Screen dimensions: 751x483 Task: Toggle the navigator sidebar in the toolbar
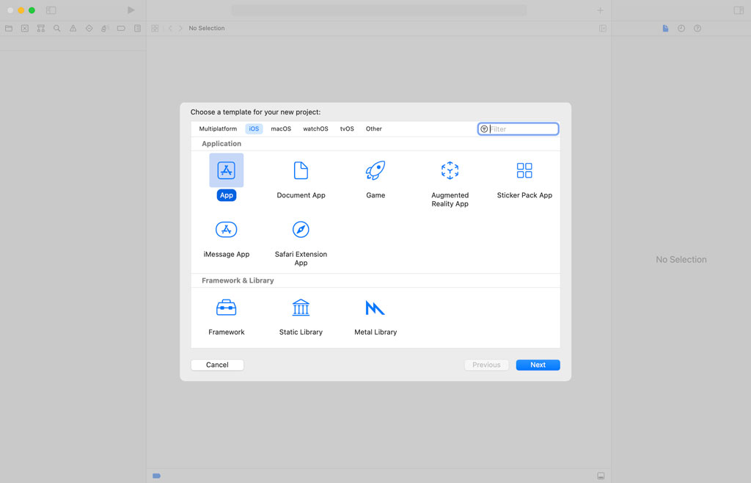pyautogui.click(x=51, y=10)
